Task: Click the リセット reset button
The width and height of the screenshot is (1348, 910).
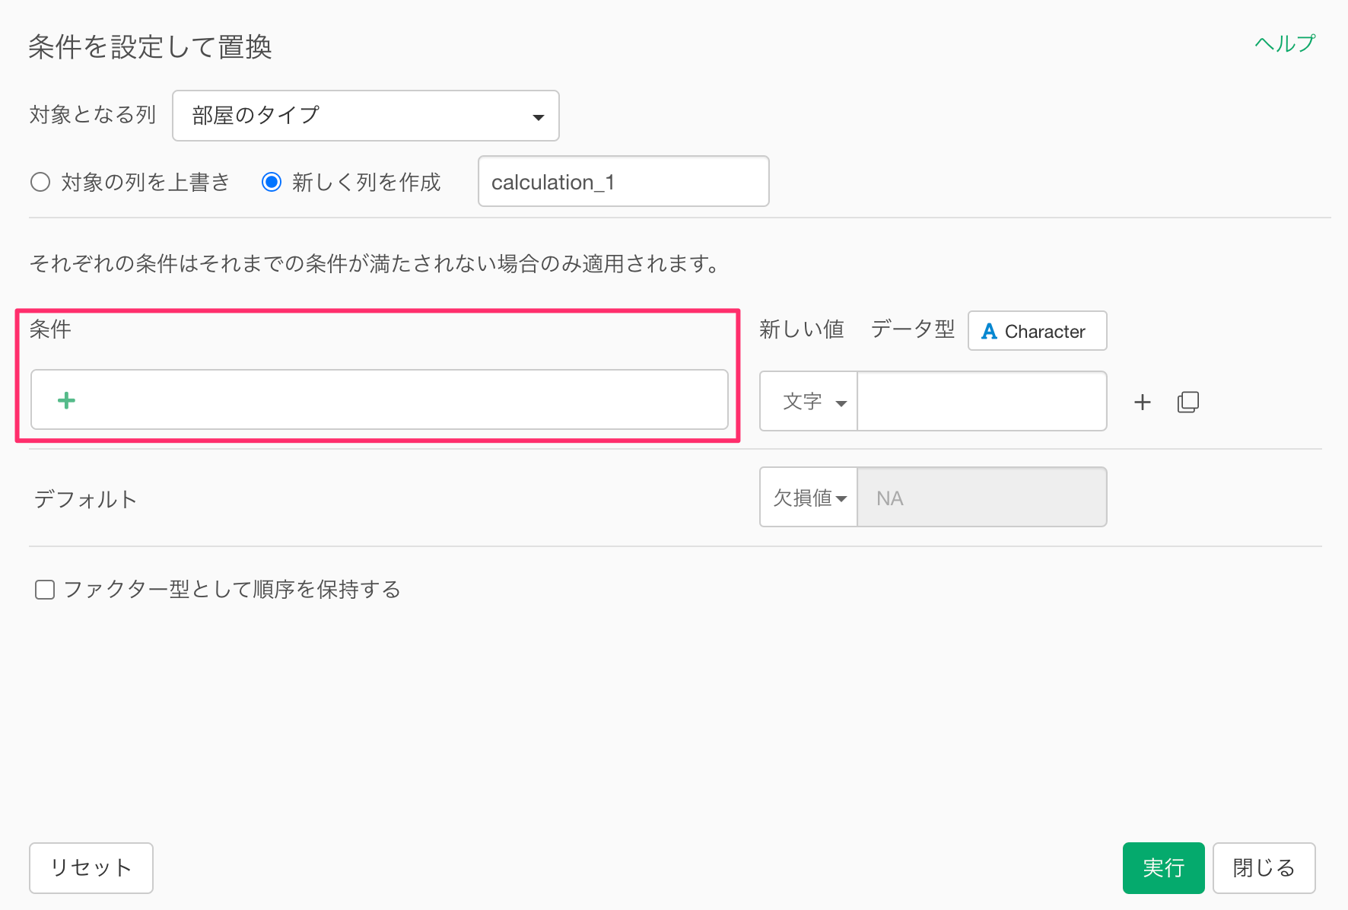Action: [x=91, y=867]
